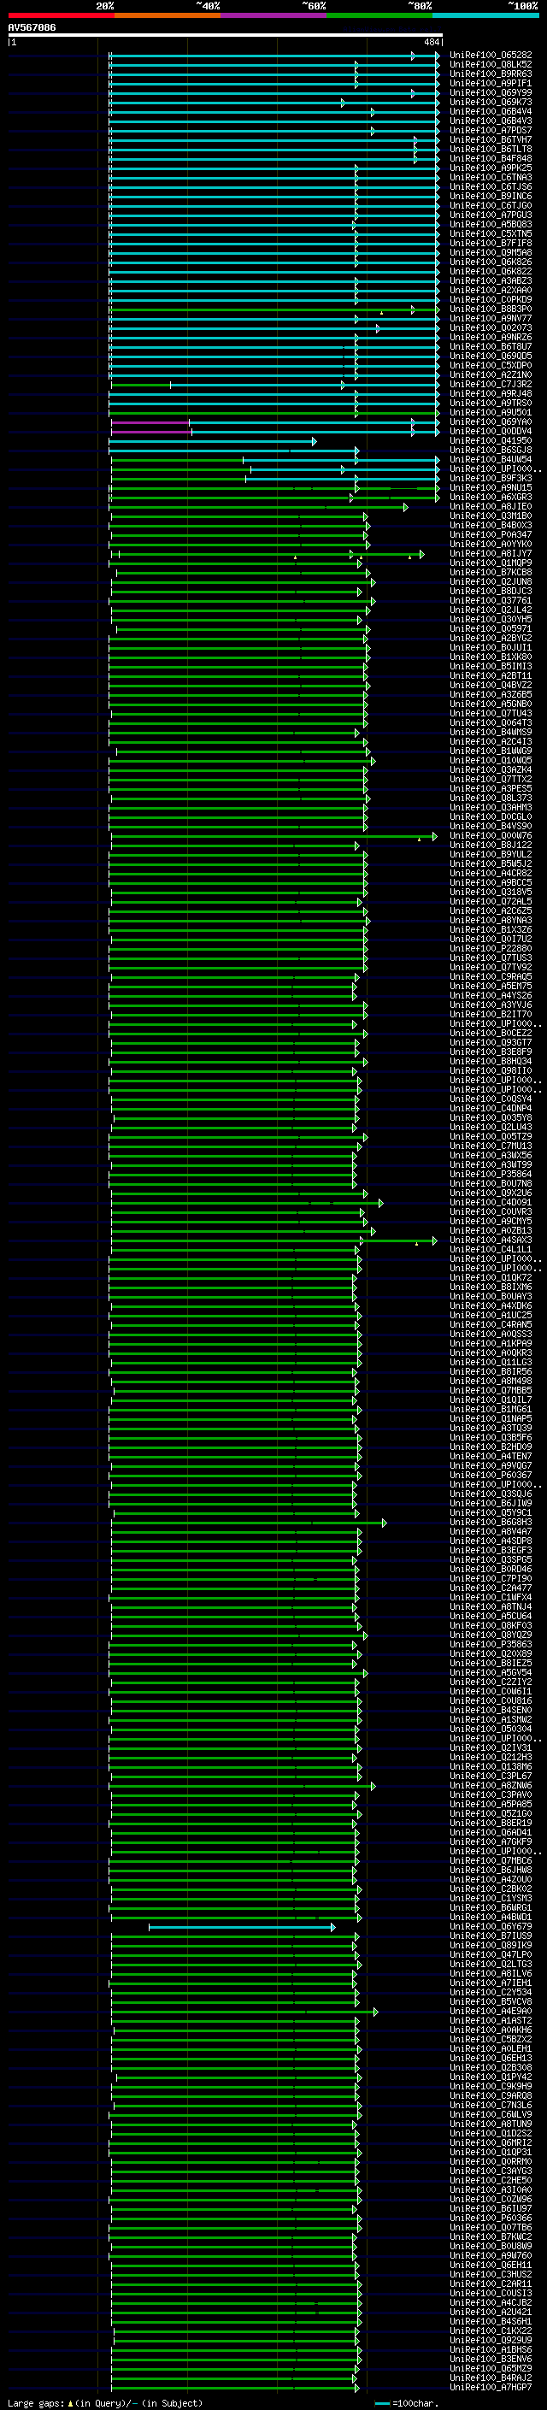Open hit UniRef100_B0CEZ2
Image resolution: width=547 pixels, height=2410 pixels.
click(491, 1033)
